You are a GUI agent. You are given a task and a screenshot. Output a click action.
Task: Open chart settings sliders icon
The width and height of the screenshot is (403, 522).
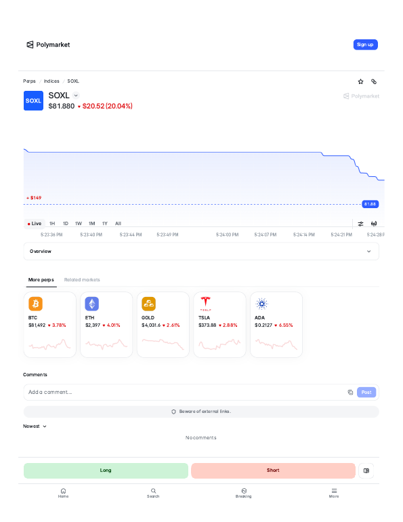tap(360, 224)
